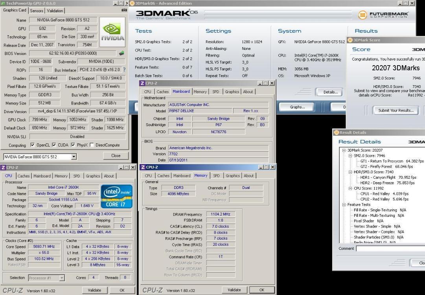The width and height of the screenshot is (425, 295).
Task: Click the Comment input field in Result Details
Action: [390, 248]
